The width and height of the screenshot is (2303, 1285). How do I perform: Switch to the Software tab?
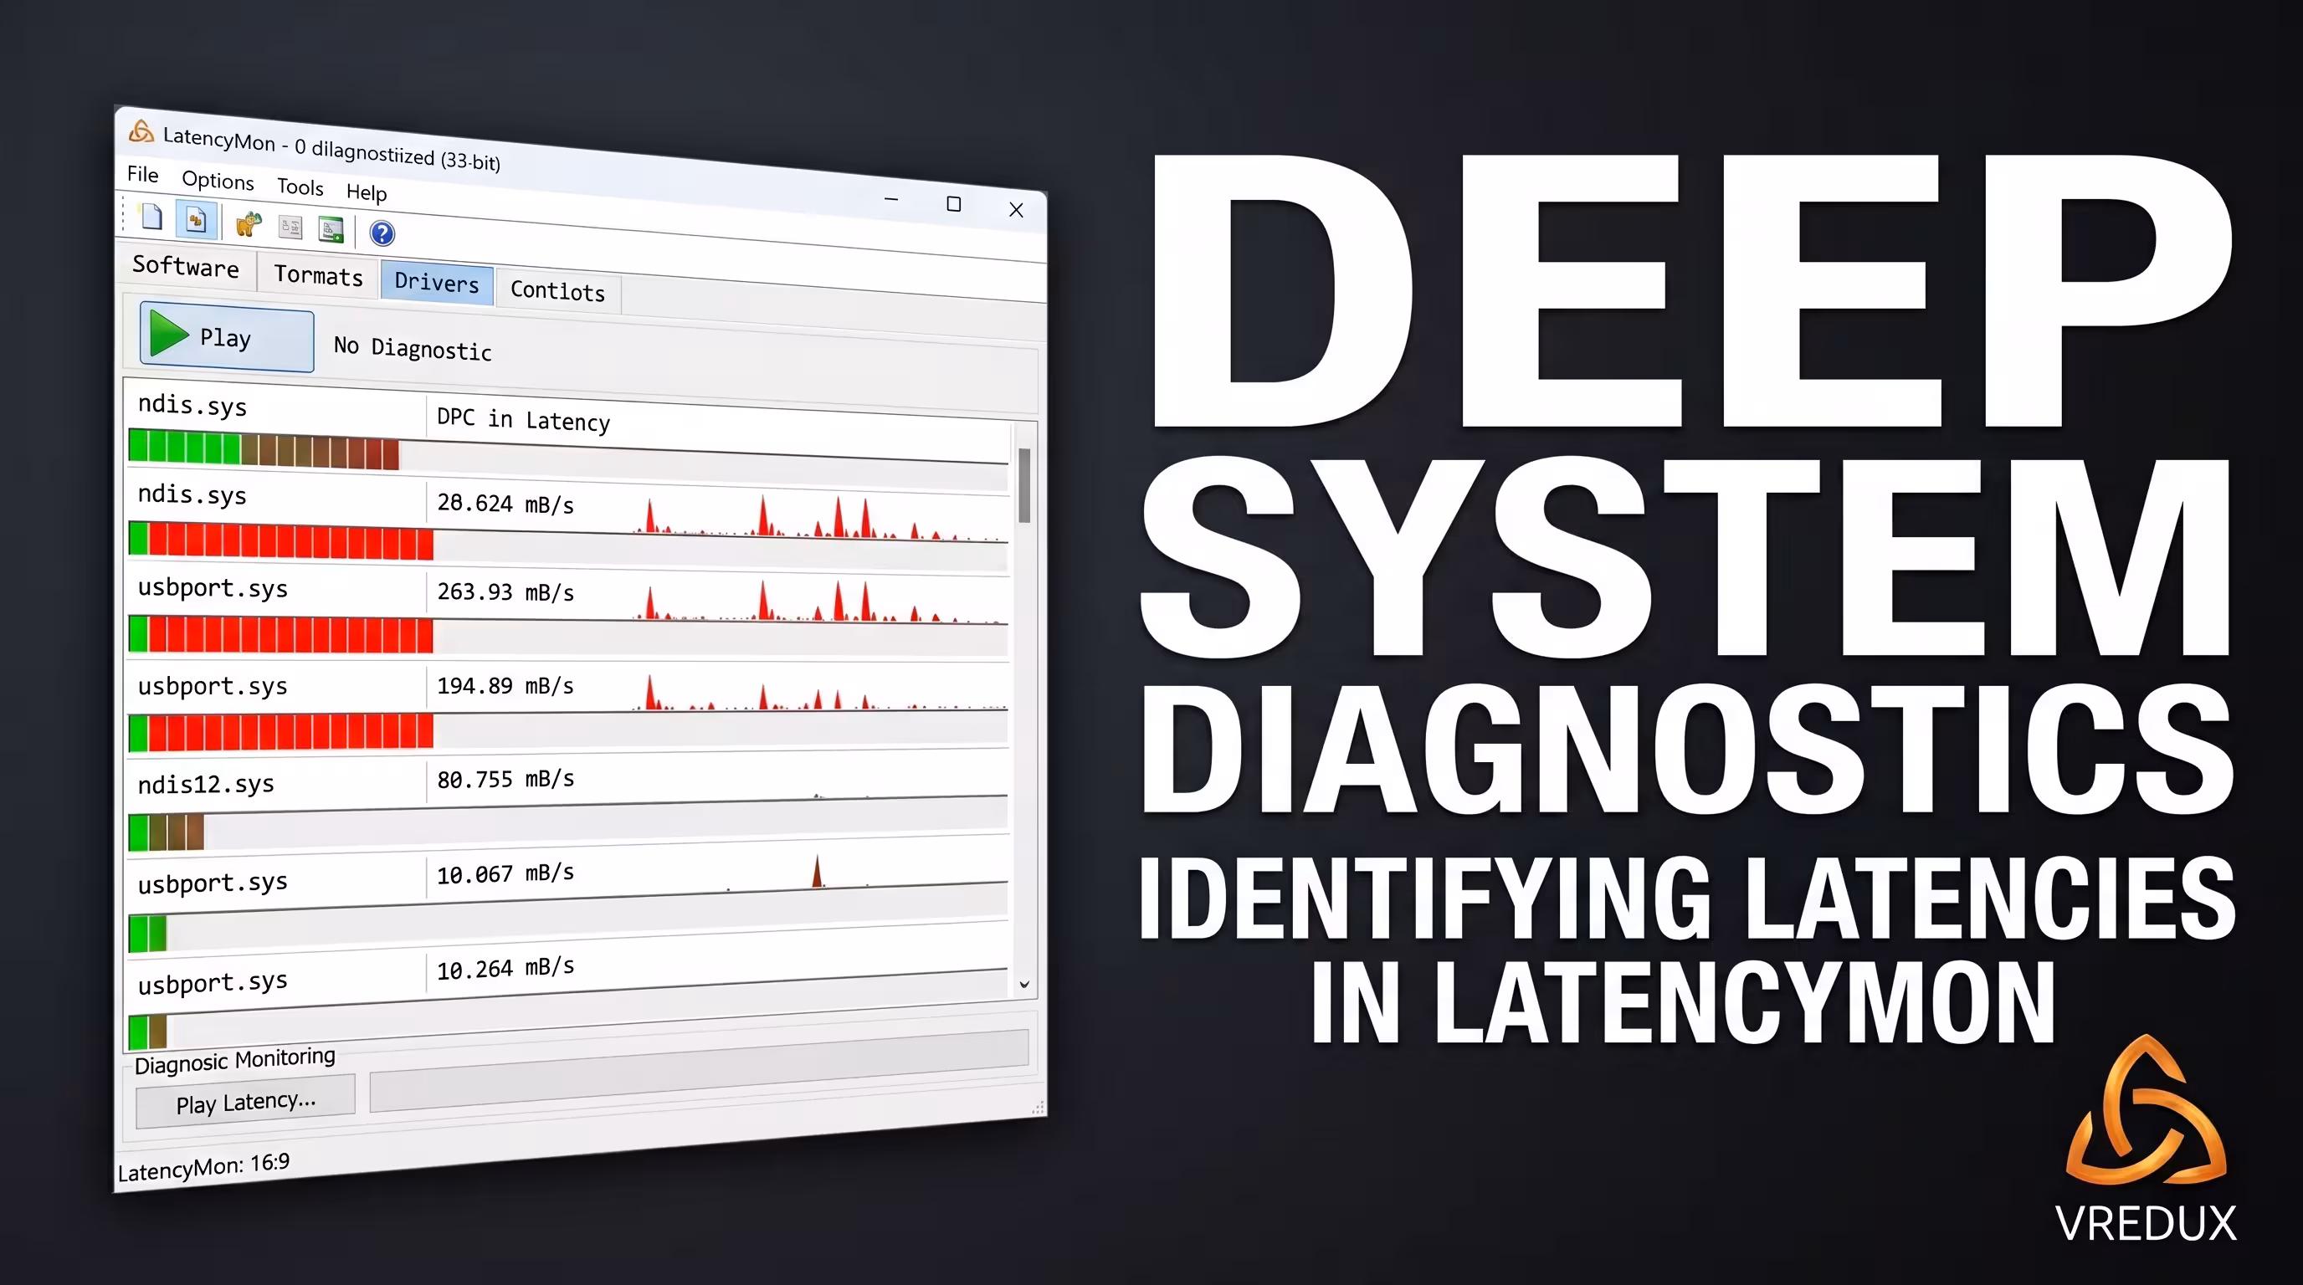(186, 266)
